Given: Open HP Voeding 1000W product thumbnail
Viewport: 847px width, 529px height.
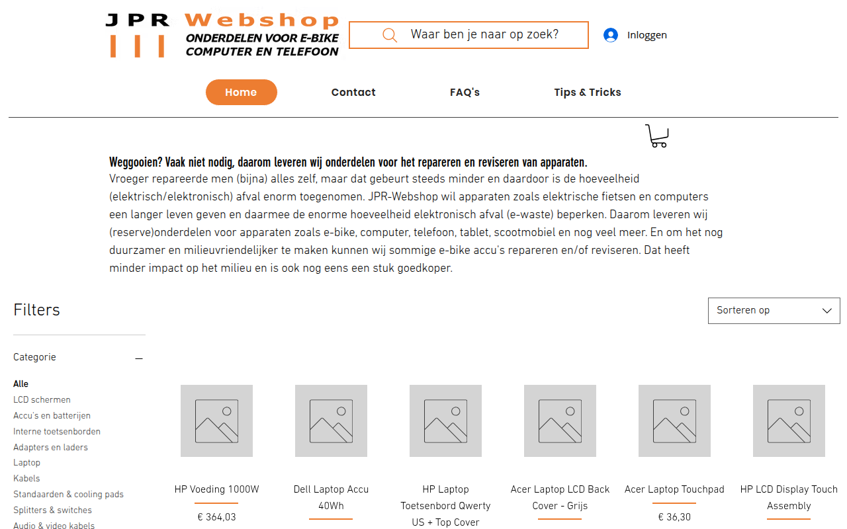Looking at the screenshot, I should tap(216, 421).
